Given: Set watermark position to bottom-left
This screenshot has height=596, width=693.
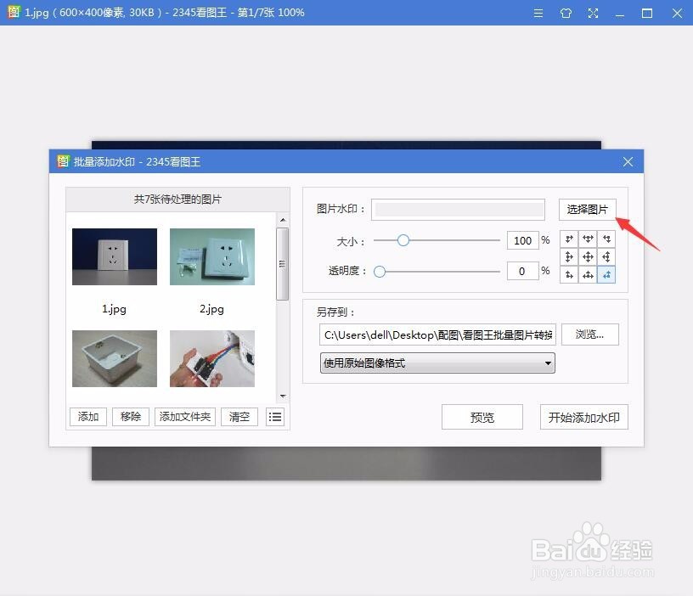Looking at the screenshot, I should [569, 275].
